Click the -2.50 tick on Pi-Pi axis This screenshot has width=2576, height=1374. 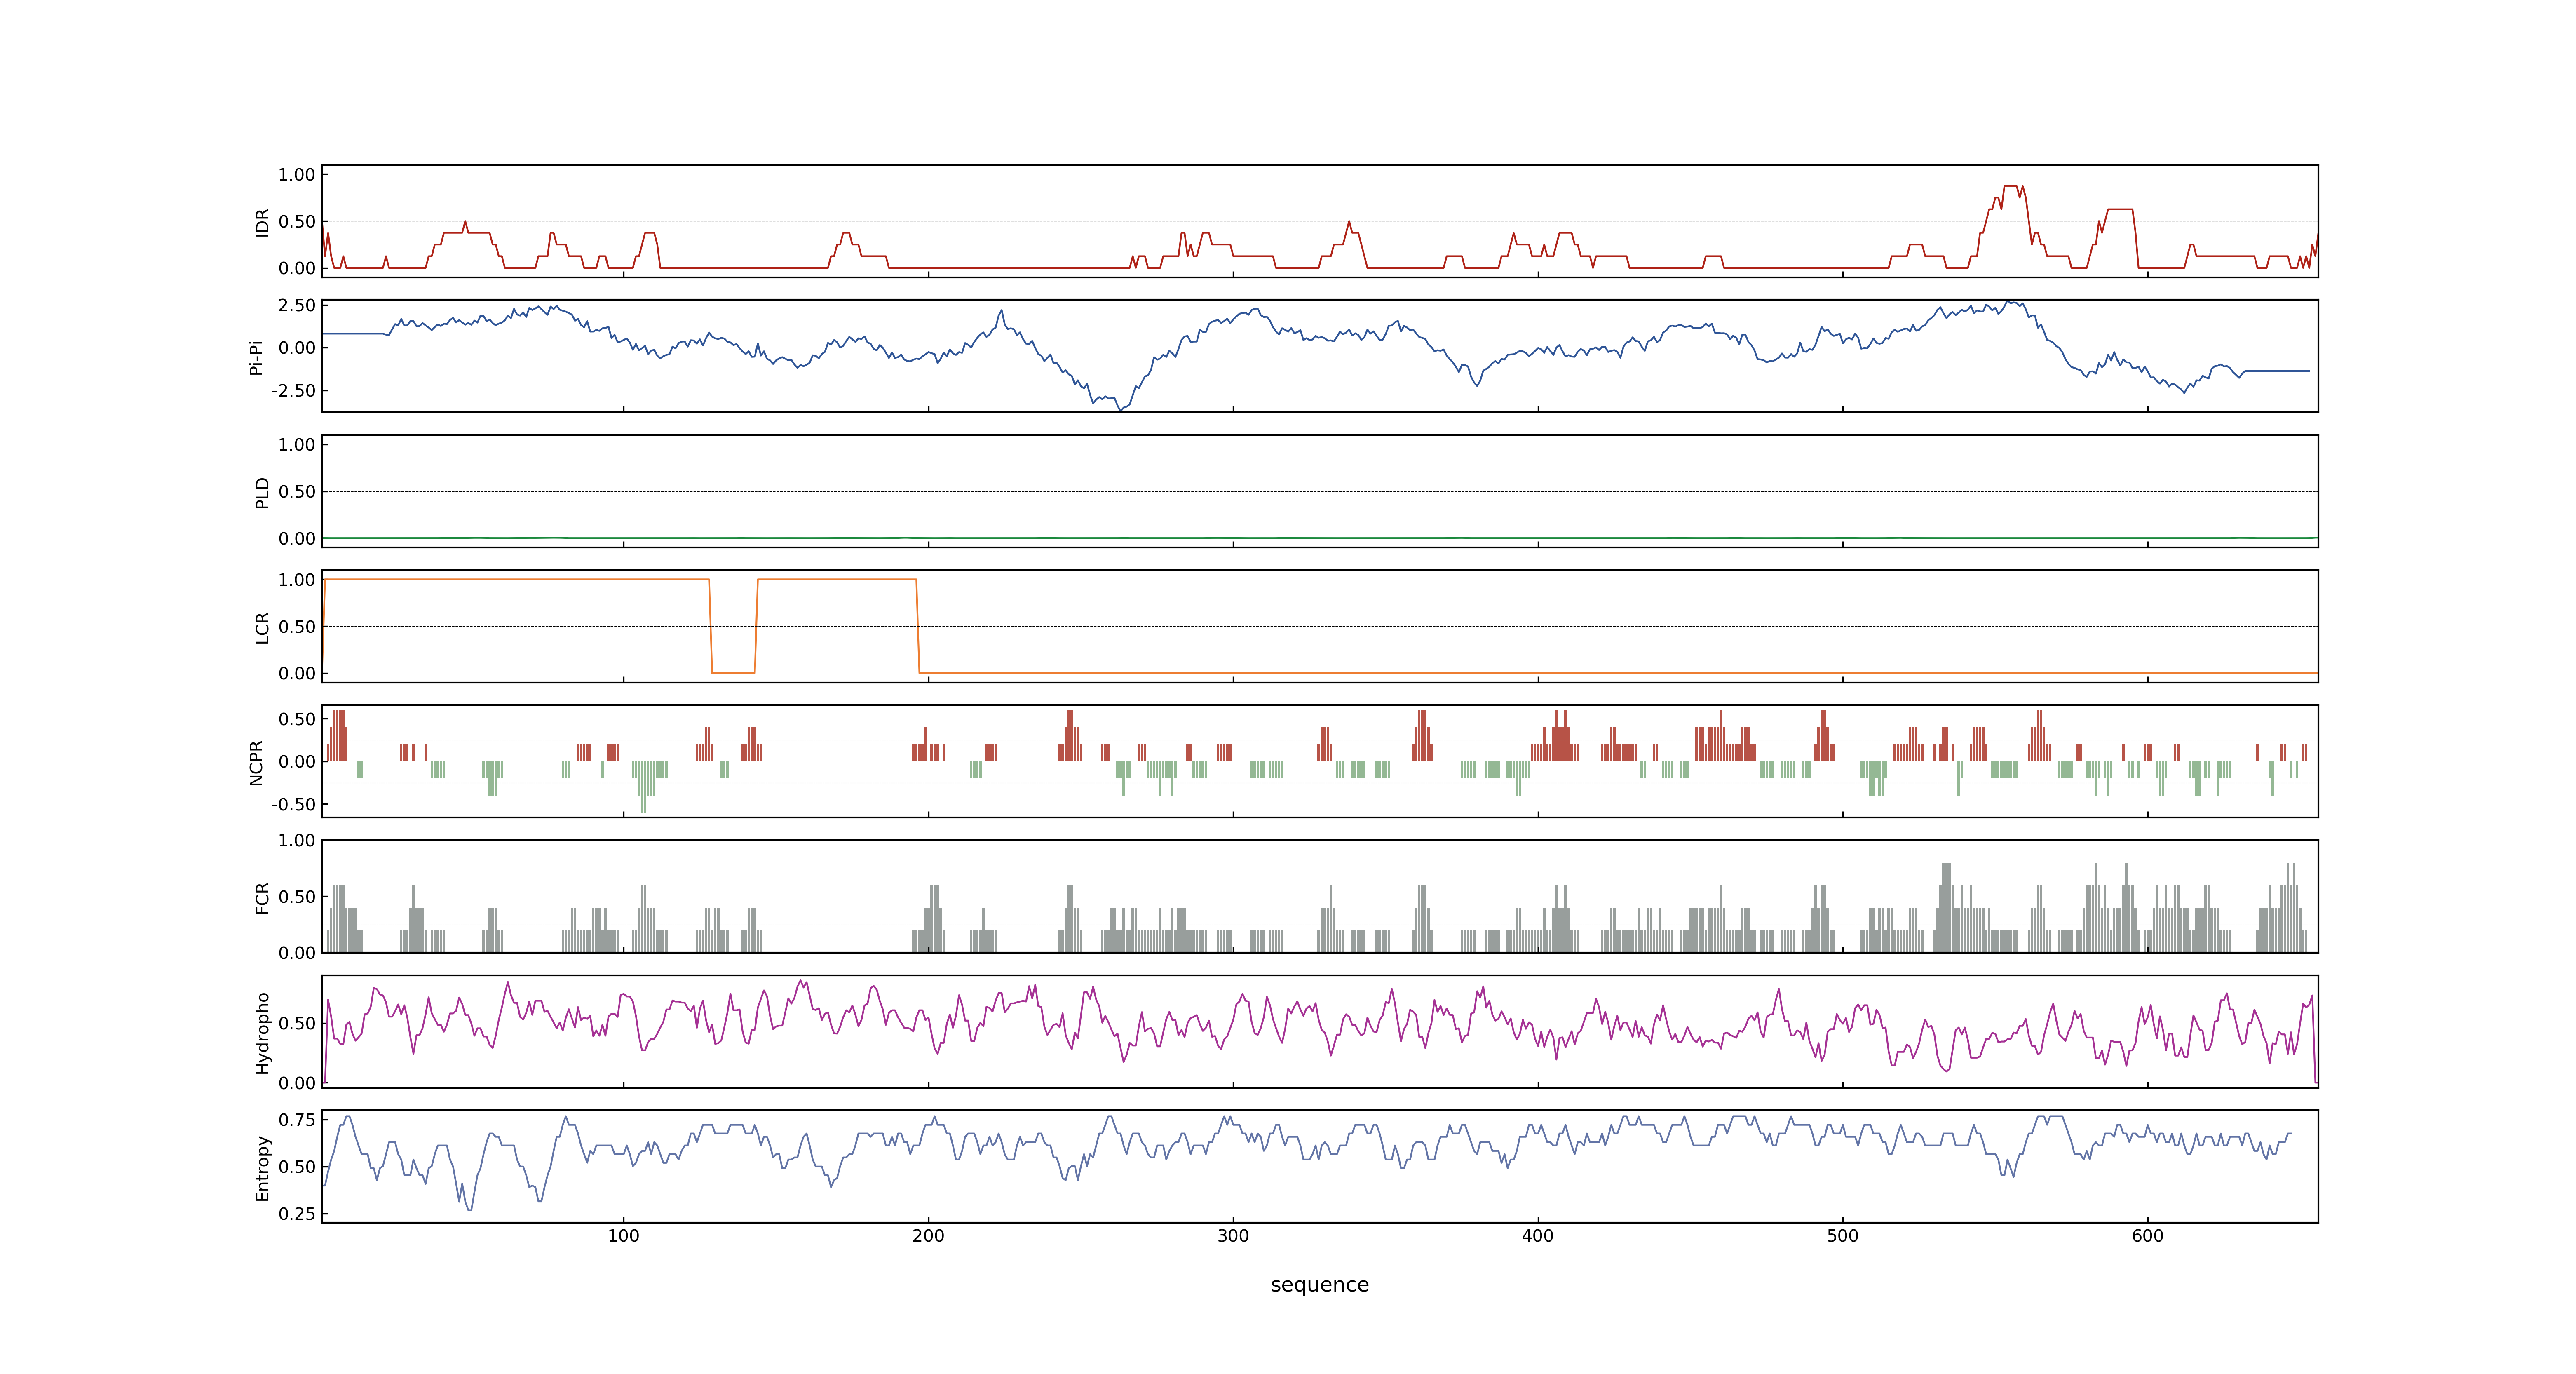293,391
